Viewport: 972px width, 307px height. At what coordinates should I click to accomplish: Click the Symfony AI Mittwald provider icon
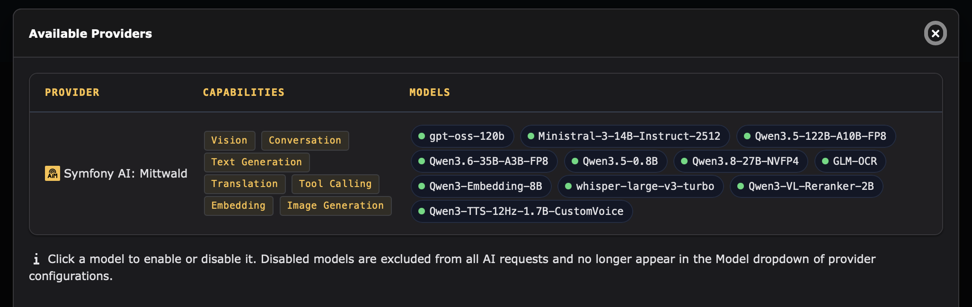(x=53, y=173)
